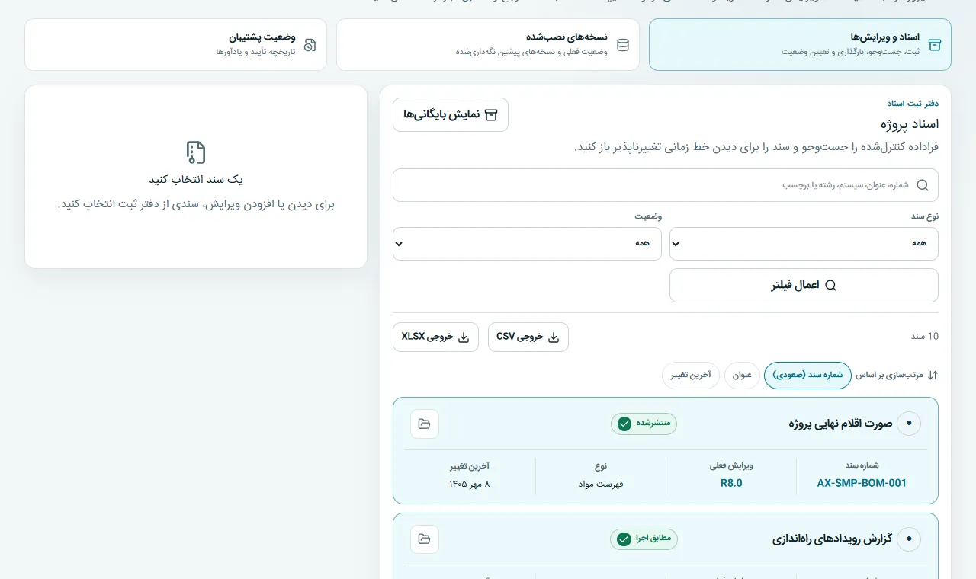Viewport: 976px width, 579px height.
Task: Click the 10 سند count label
Action: point(925,337)
